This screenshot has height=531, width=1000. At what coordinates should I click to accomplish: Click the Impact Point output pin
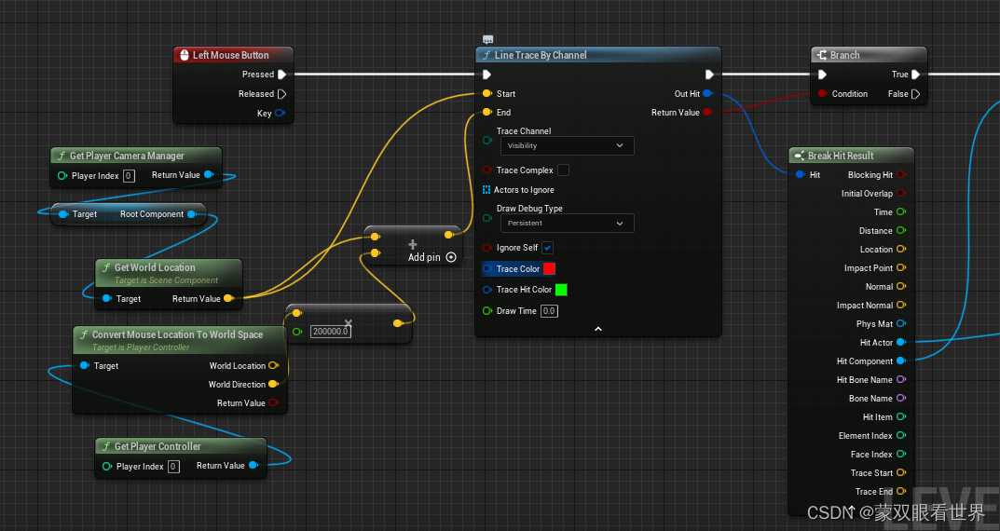(901, 267)
